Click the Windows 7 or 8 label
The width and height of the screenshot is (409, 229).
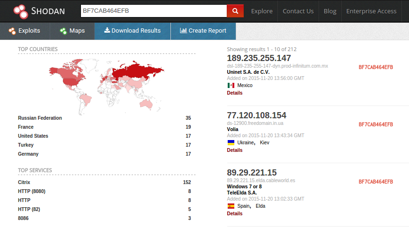(244, 186)
